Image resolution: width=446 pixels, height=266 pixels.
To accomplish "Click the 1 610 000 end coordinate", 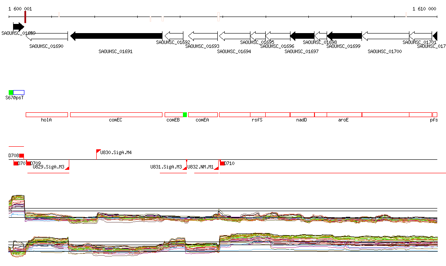I will click(424, 9).
